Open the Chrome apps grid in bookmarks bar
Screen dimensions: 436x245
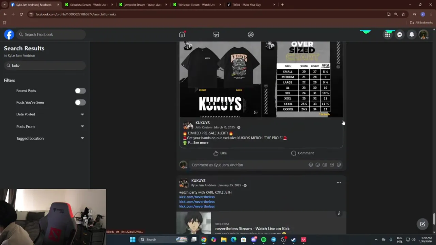[x=4, y=22]
